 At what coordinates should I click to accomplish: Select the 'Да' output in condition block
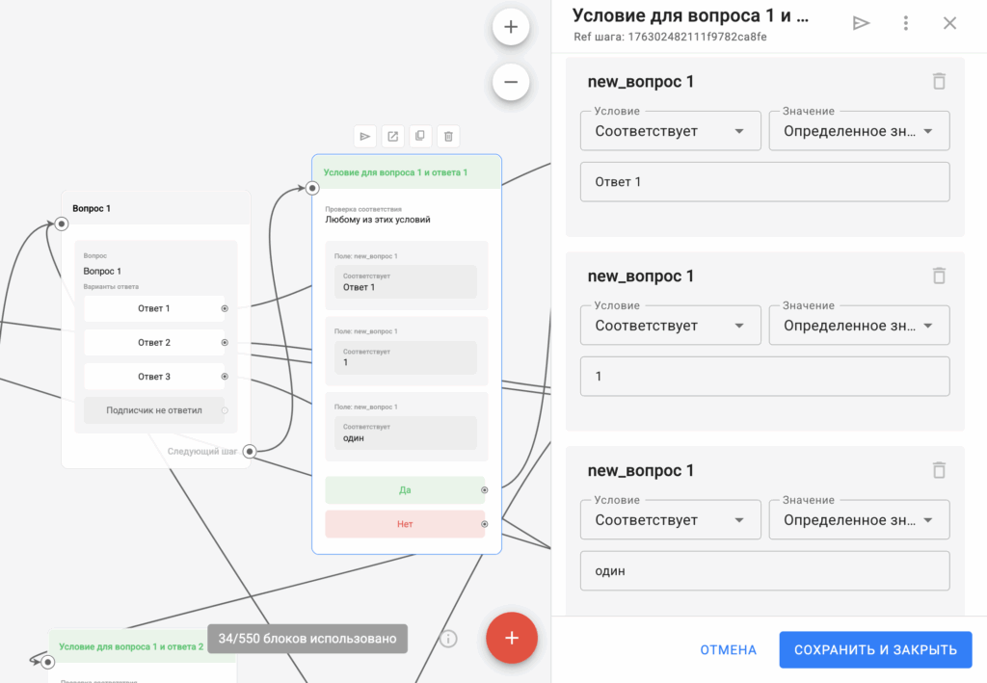point(405,490)
